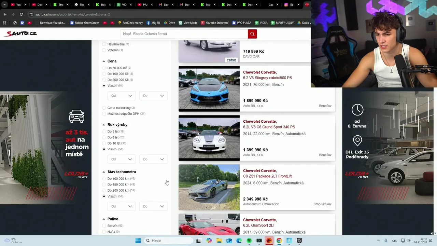
Task: Select price Do 200 000 Kč
Action: 104,80
